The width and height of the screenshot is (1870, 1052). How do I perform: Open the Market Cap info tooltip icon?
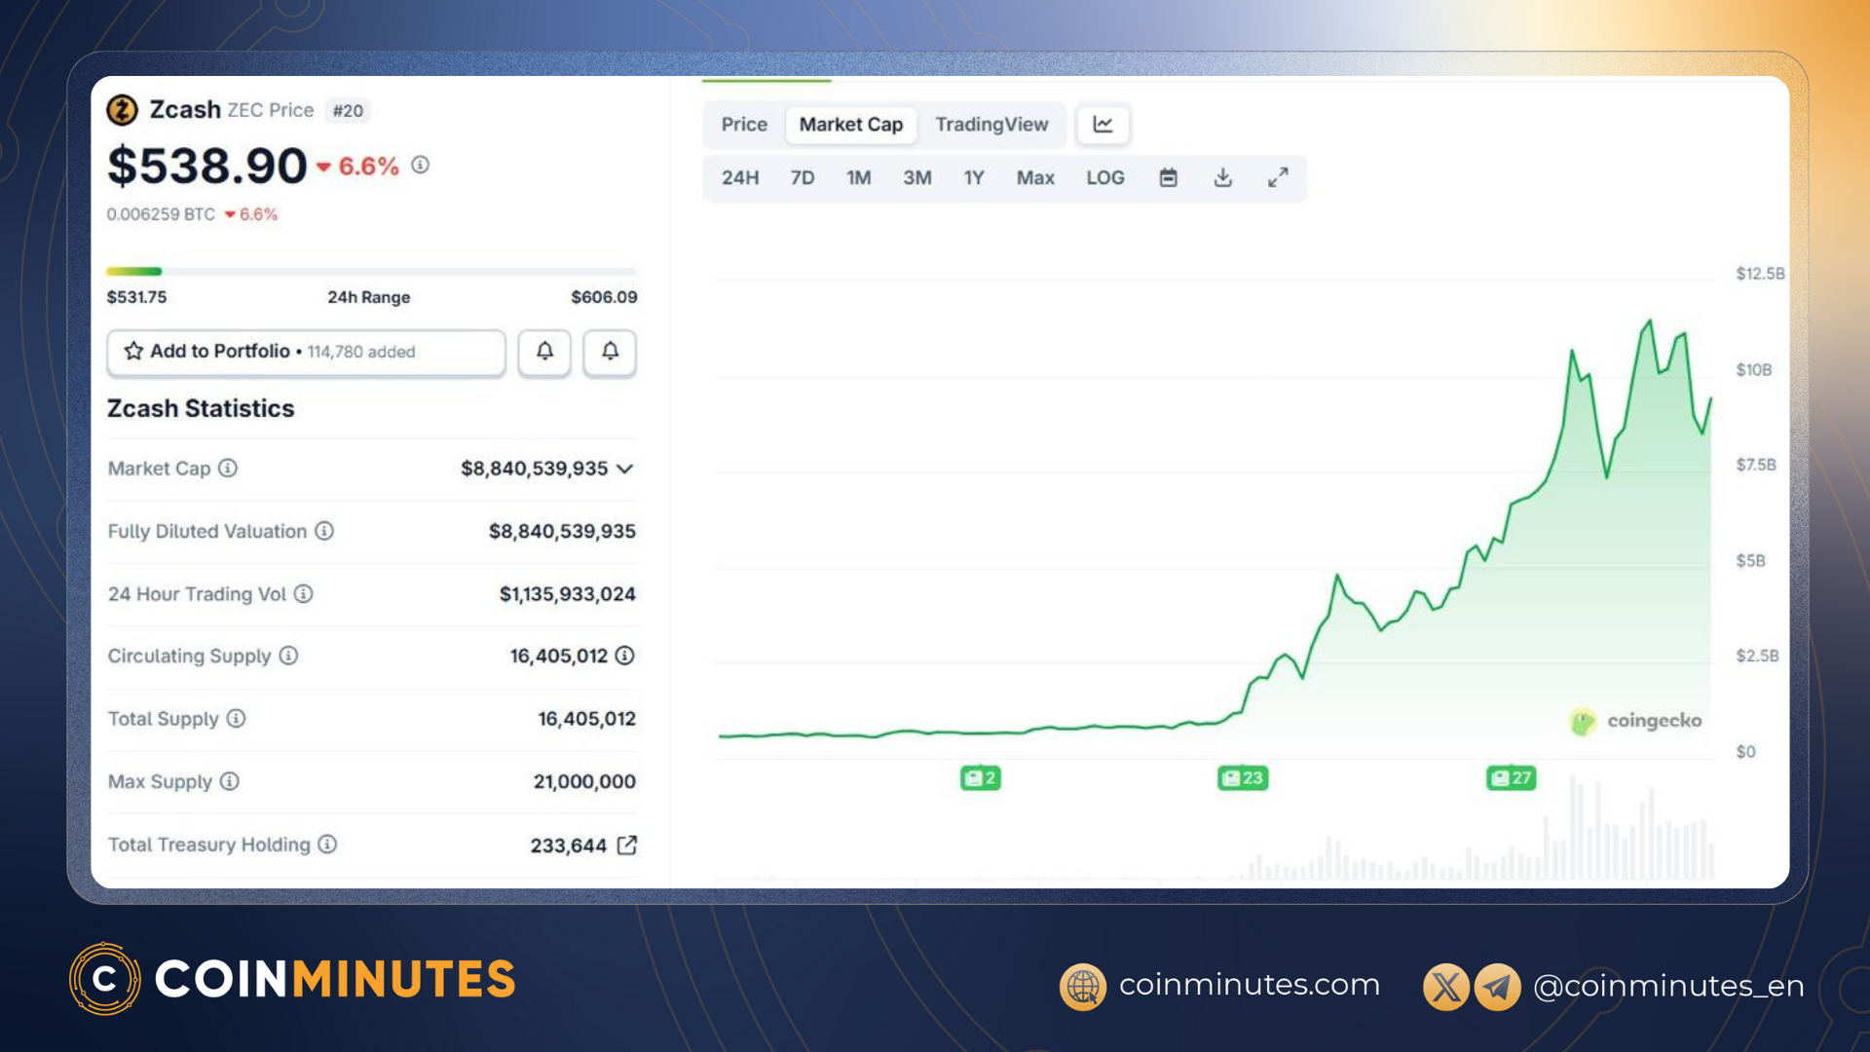tap(228, 469)
